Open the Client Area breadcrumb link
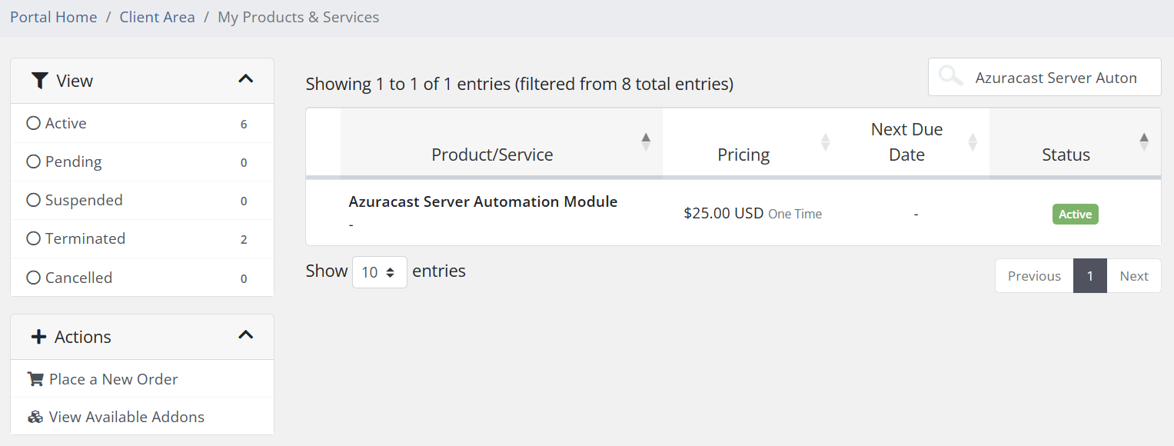This screenshot has width=1174, height=446. click(x=157, y=17)
